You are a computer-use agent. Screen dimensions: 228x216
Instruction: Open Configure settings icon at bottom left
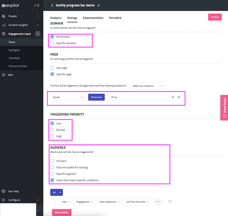(x=3, y=200)
